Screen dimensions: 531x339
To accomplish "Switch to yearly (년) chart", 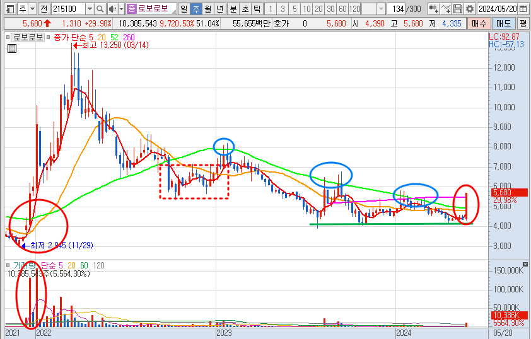I will (x=220, y=9).
